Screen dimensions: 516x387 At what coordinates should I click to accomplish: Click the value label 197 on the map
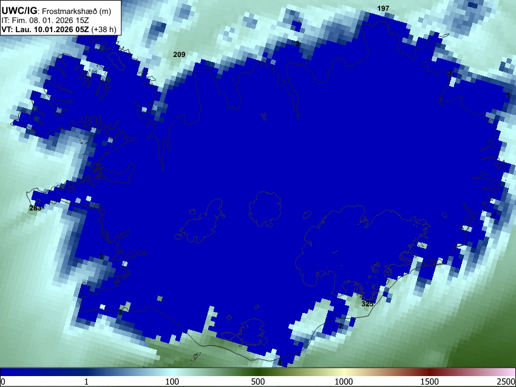click(383, 8)
